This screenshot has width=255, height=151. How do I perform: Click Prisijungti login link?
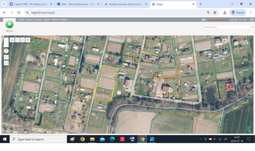click(63, 20)
